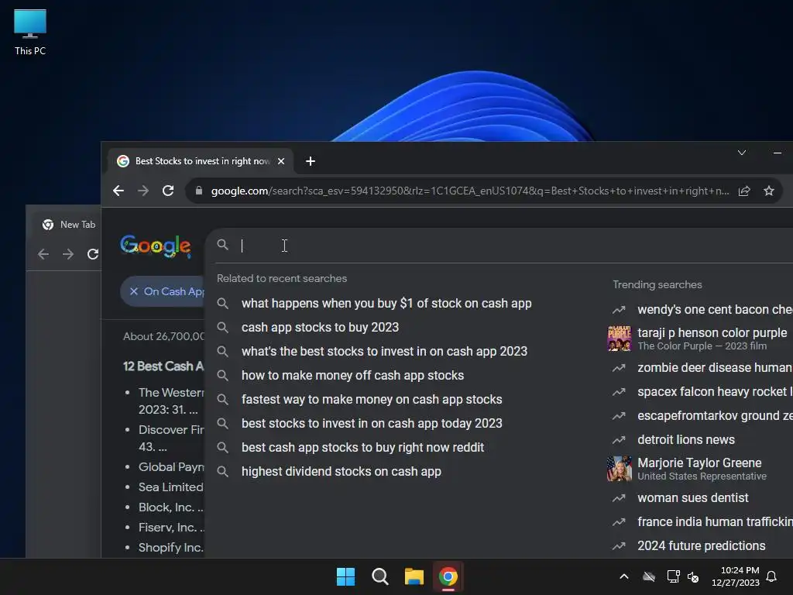
Task: Open trending 'taraji p henson color purple'
Action: pyautogui.click(x=712, y=333)
